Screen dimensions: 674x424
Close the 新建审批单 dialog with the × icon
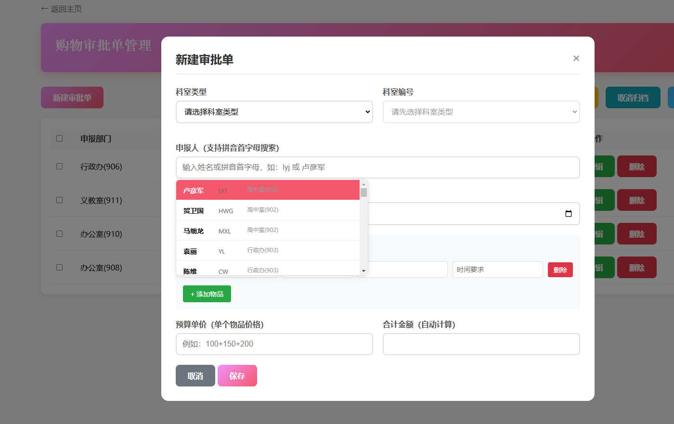576,58
